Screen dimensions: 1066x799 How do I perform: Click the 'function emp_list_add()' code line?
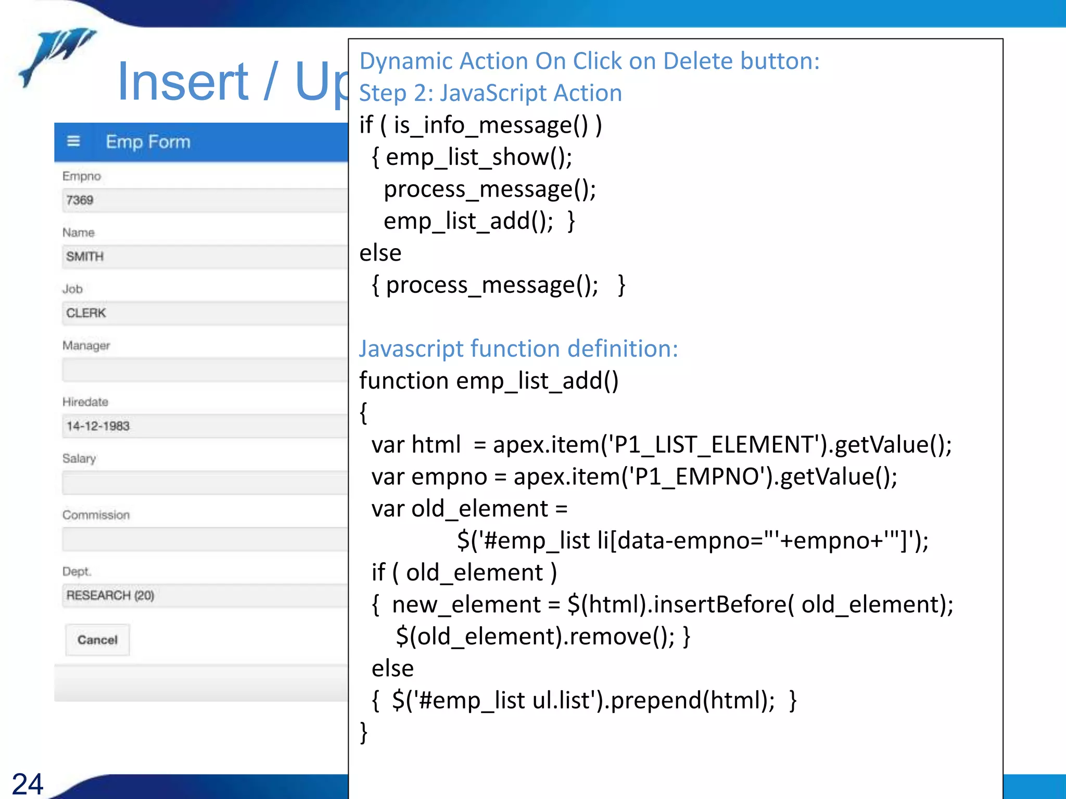tap(488, 381)
